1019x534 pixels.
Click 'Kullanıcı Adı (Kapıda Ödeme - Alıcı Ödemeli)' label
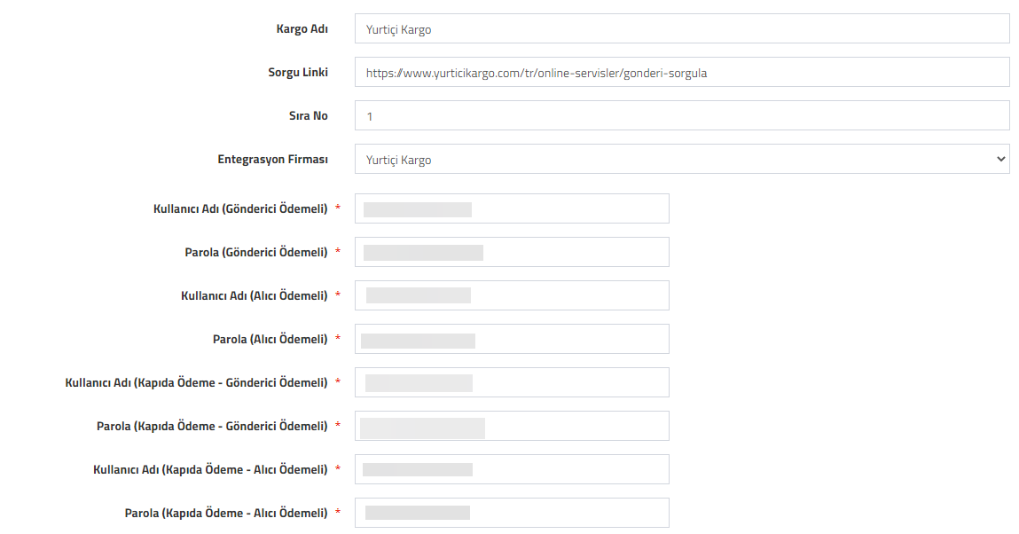tap(210, 470)
